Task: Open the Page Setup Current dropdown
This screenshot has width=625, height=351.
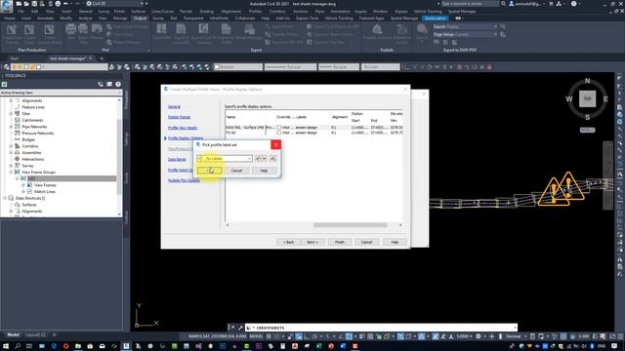Action: coord(466,35)
